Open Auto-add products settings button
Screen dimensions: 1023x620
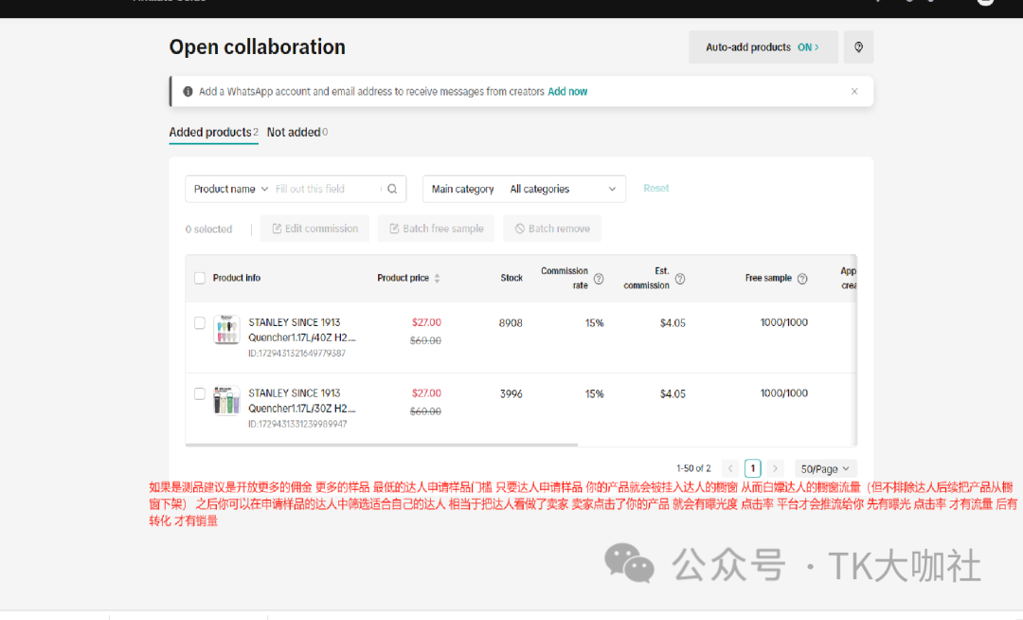point(763,47)
